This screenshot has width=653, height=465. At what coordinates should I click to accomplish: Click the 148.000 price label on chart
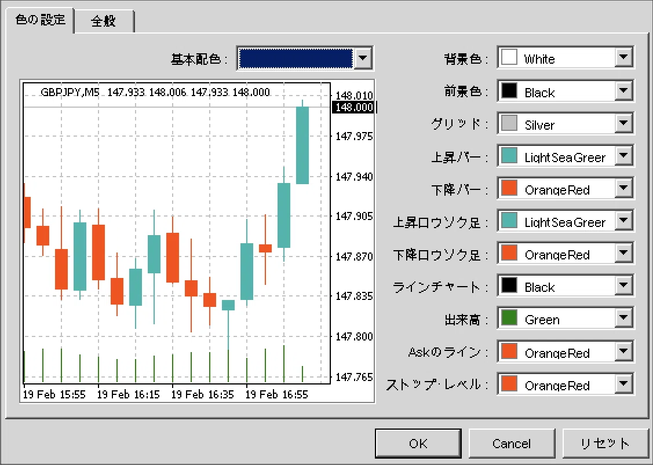click(353, 107)
